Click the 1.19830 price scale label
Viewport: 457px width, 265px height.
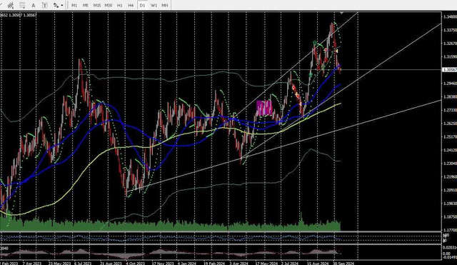[450, 204]
